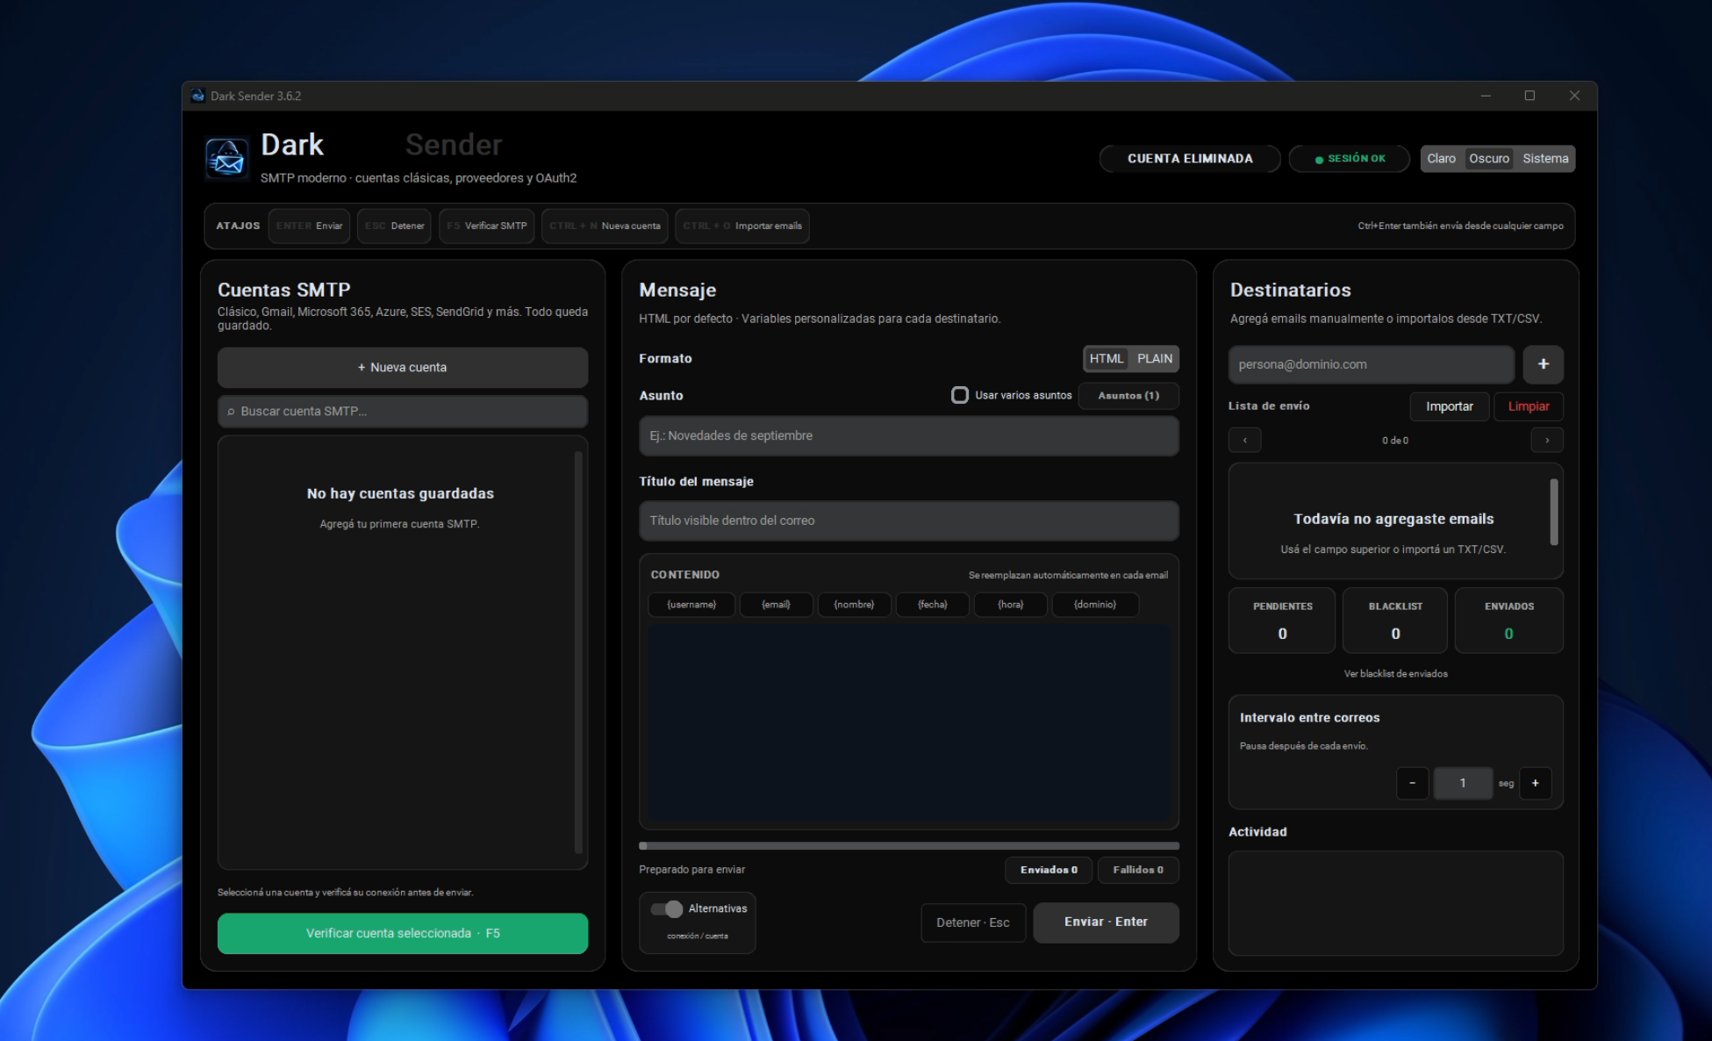Click the Ctrl+N Nueva cuenta shortcut chip
The image size is (1712, 1041).
(x=605, y=226)
